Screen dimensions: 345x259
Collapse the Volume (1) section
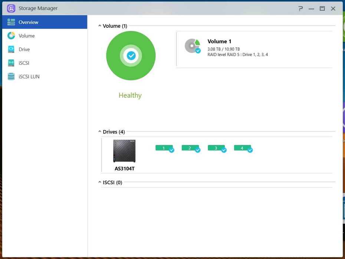pos(100,26)
